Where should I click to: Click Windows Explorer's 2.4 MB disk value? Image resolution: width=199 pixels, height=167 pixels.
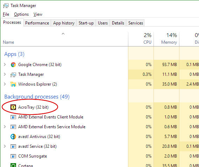pyautogui.click(x=192, y=84)
